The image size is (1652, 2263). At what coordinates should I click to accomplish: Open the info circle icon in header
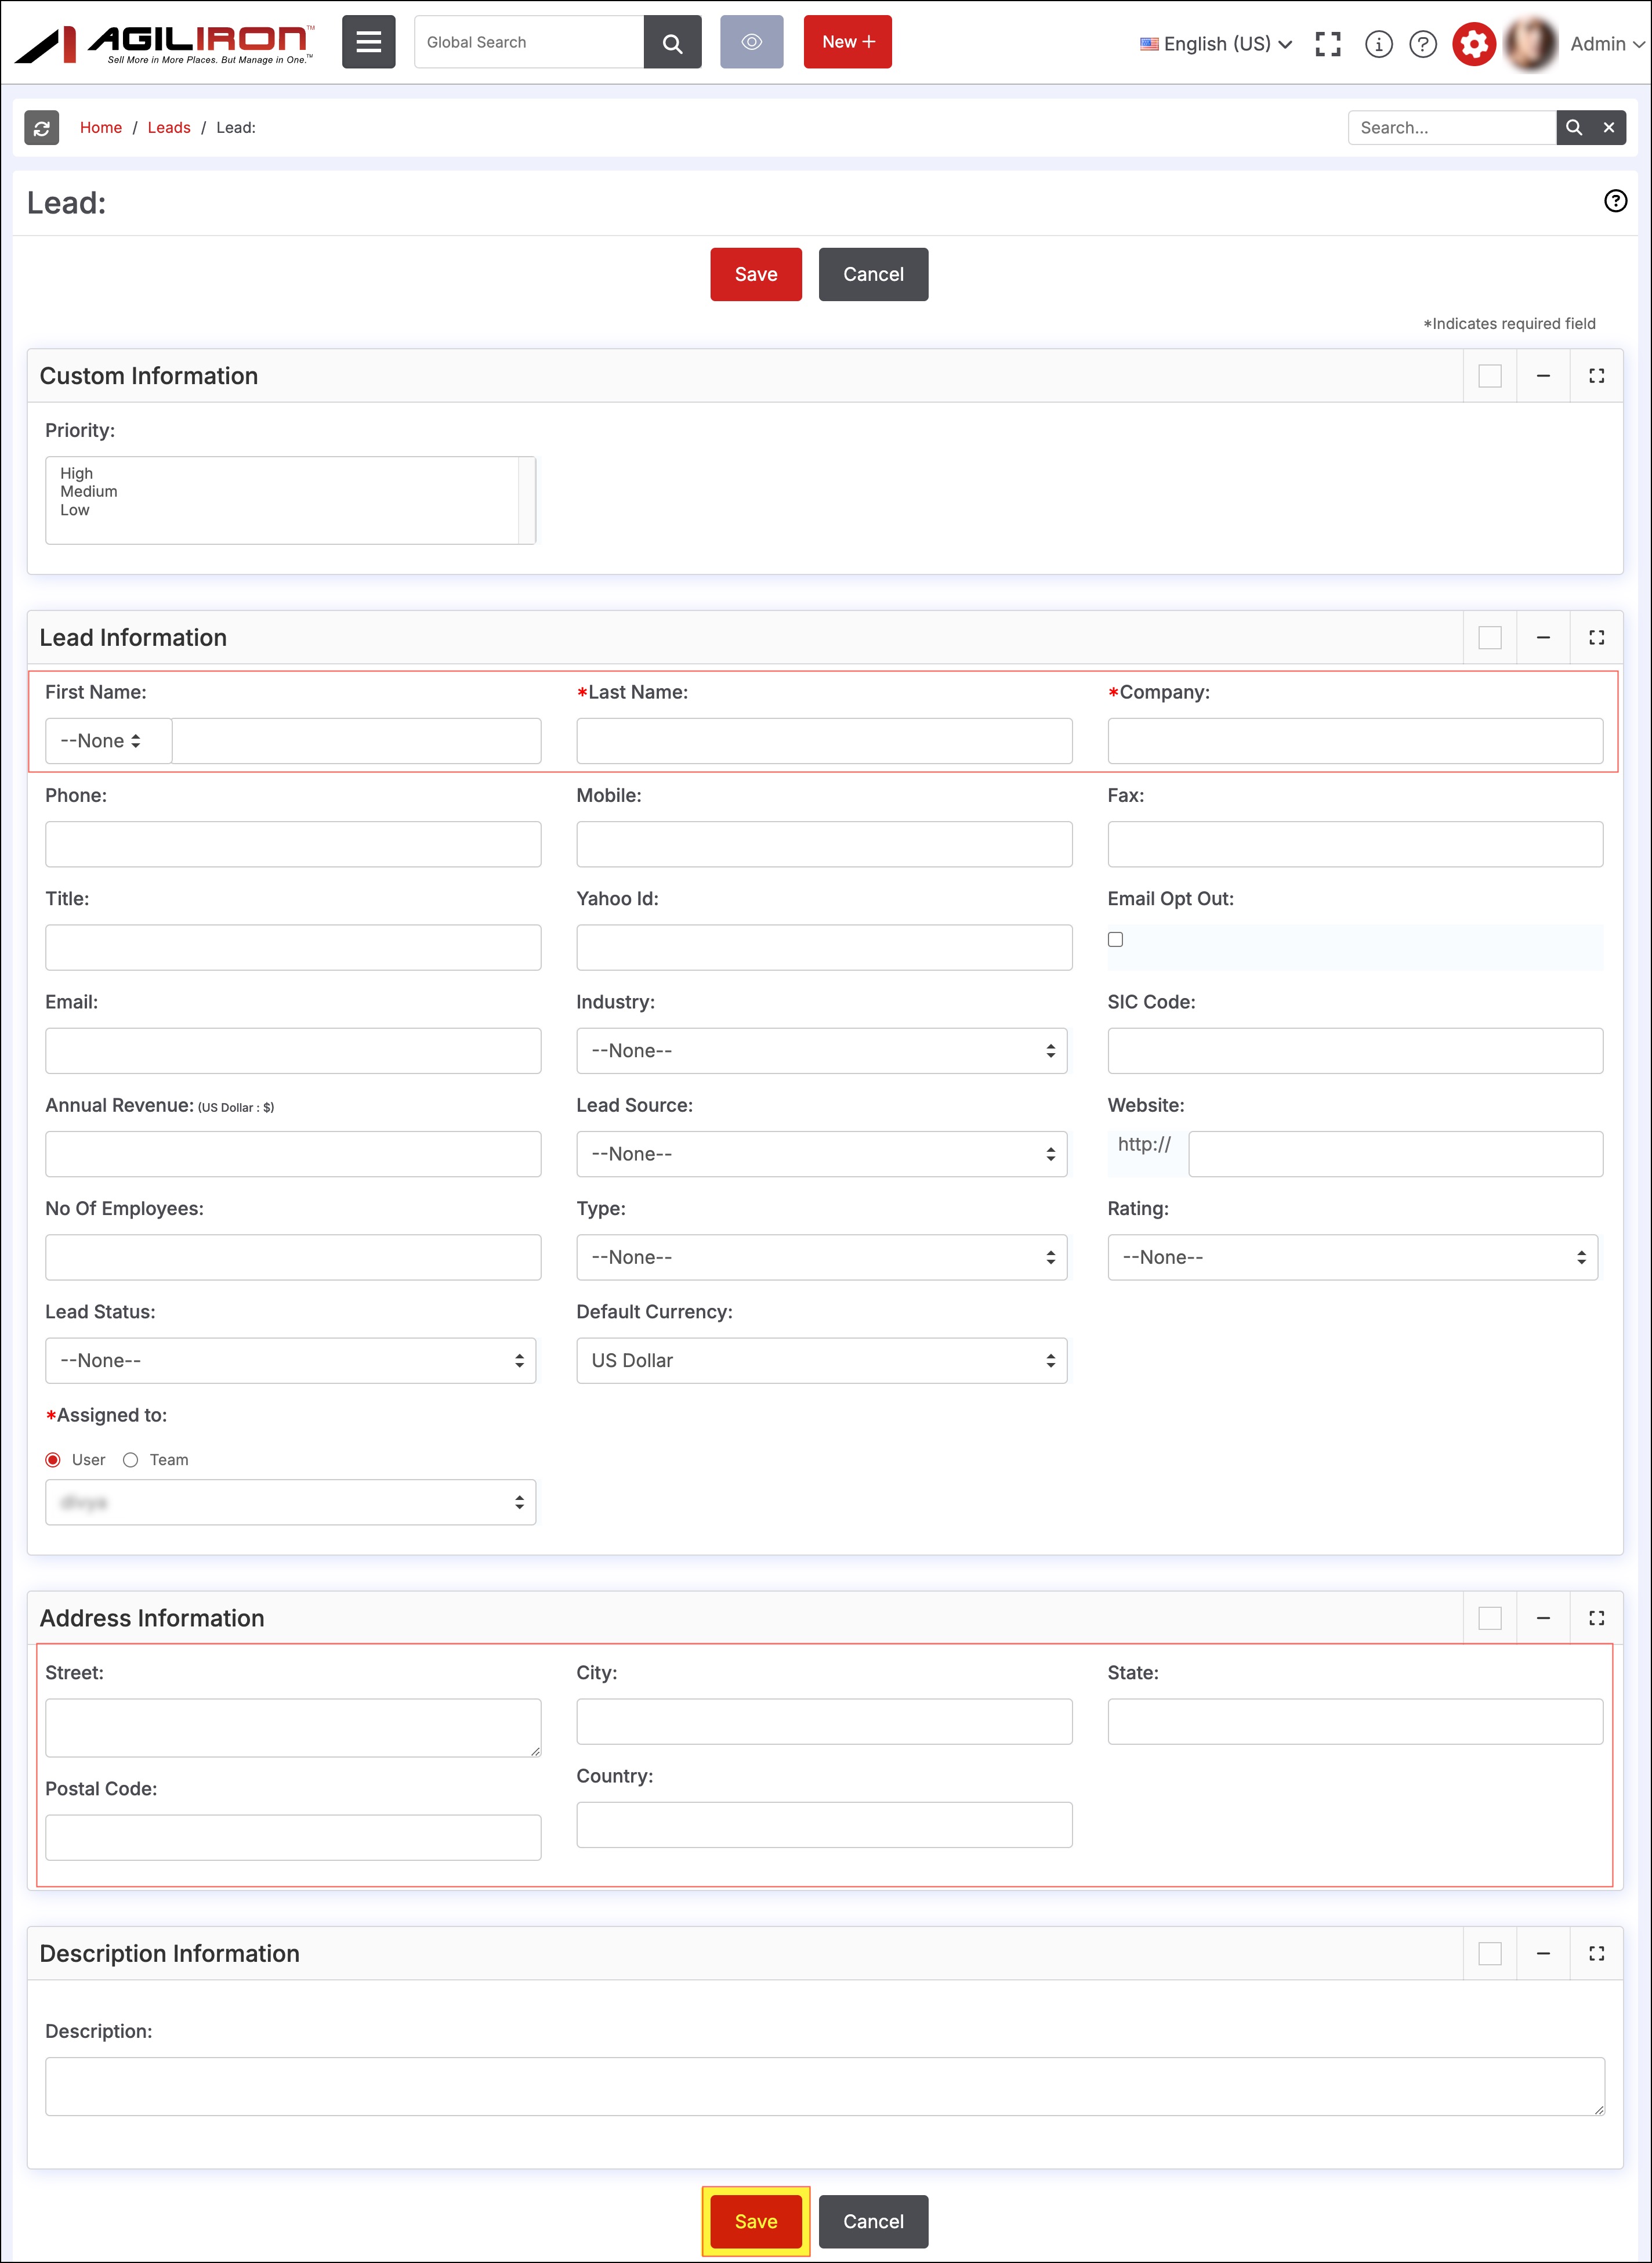tap(1378, 44)
